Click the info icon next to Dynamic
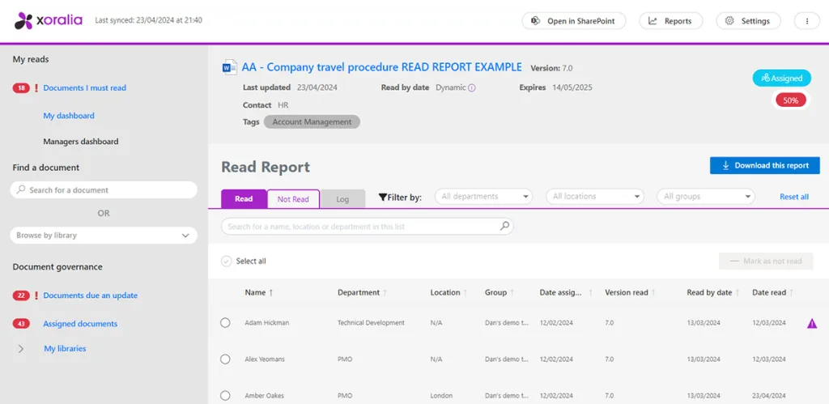The height and width of the screenshot is (404, 829). tap(472, 87)
